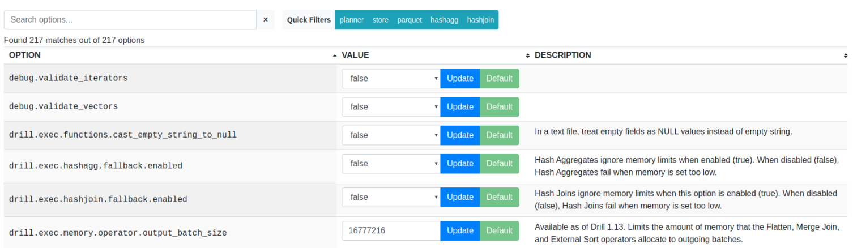
Task: Open value dropdown for cast_empty_string_to_null
Action: pyautogui.click(x=391, y=135)
